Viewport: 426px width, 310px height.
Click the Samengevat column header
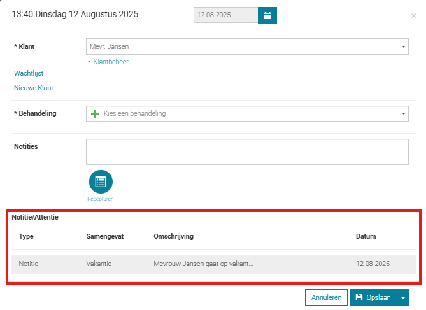coord(105,236)
